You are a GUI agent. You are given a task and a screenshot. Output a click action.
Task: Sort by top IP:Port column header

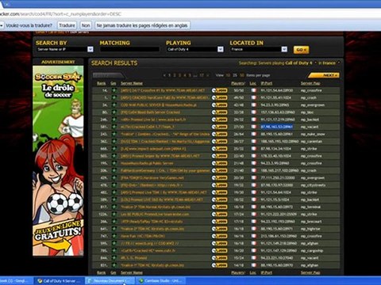[267, 83]
